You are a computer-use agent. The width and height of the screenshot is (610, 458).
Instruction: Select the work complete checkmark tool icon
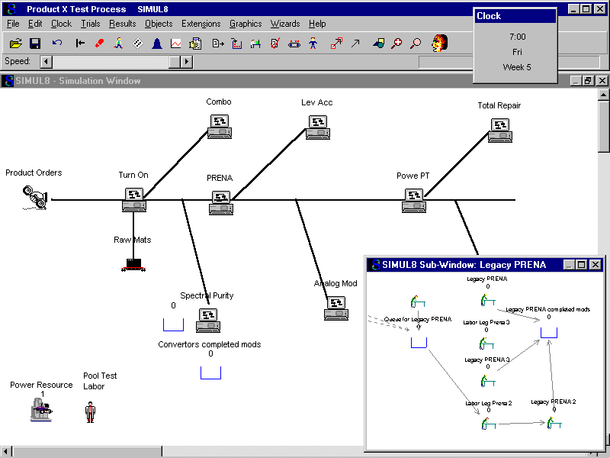pyautogui.click(x=275, y=43)
